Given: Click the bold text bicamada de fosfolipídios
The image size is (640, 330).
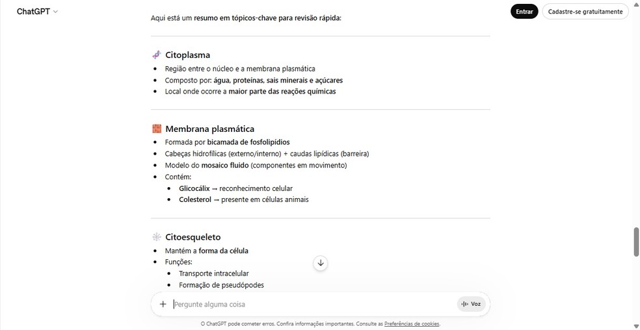Looking at the screenshot, I should point(248,142).
